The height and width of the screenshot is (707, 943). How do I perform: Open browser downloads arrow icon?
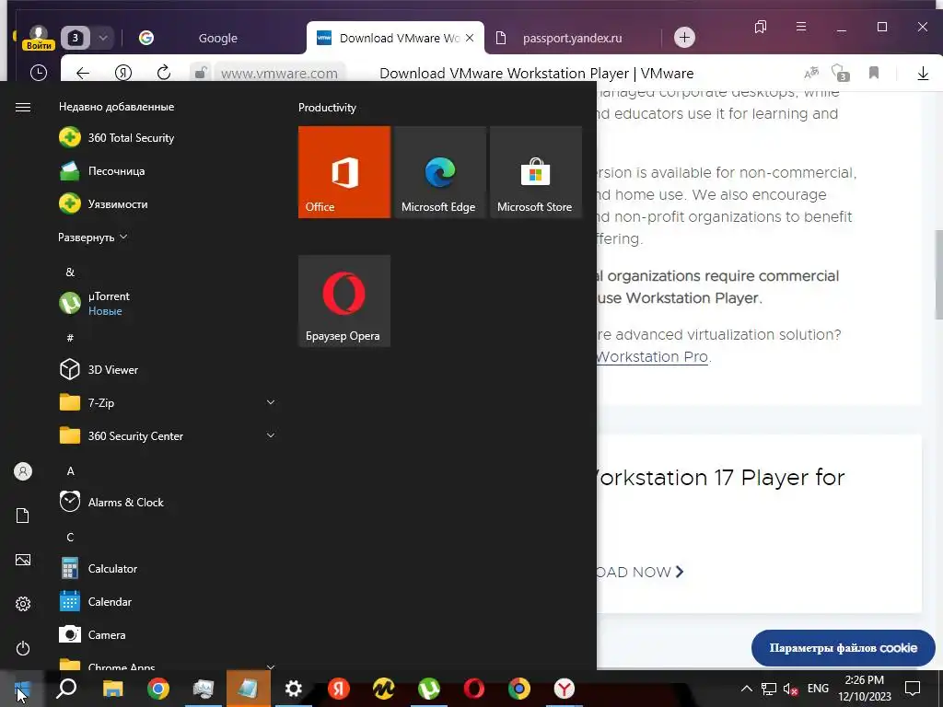pyautogui.click(x=923, y=74)
